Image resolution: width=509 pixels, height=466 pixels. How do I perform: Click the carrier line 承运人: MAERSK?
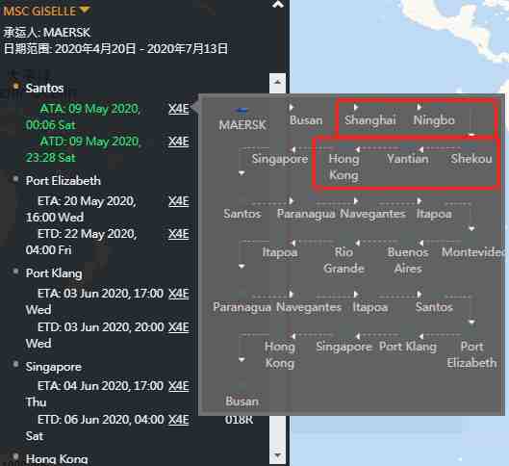coord(47,33)
